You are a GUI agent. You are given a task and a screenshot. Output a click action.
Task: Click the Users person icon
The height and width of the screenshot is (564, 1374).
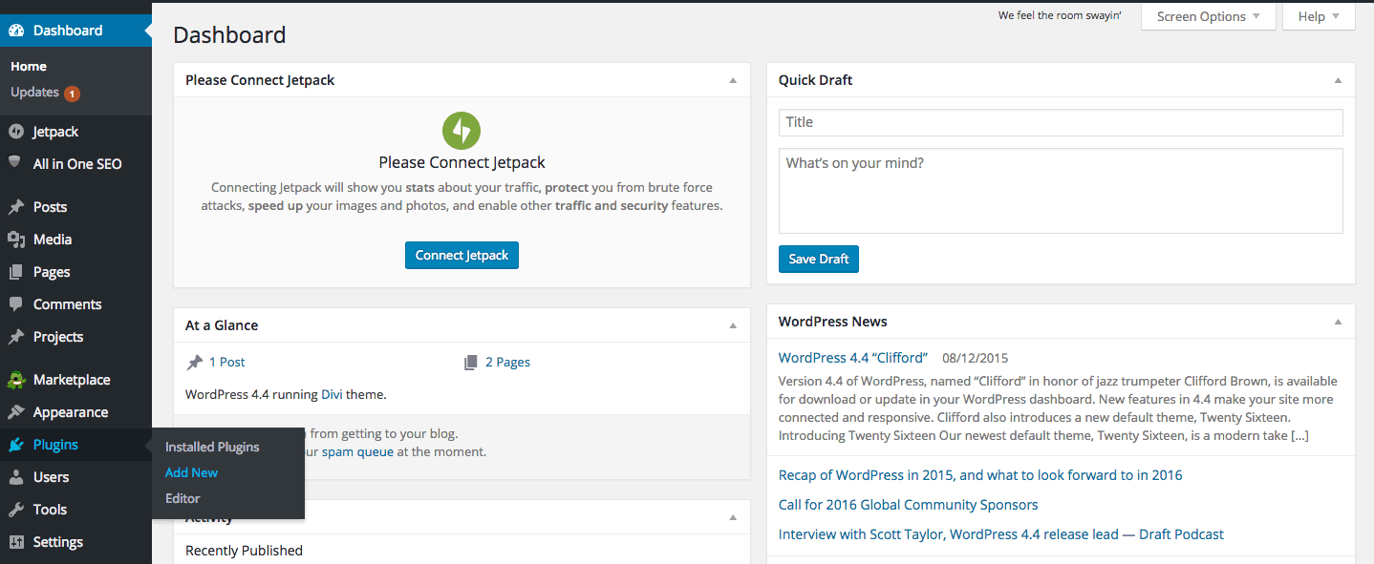click(15, 477)
